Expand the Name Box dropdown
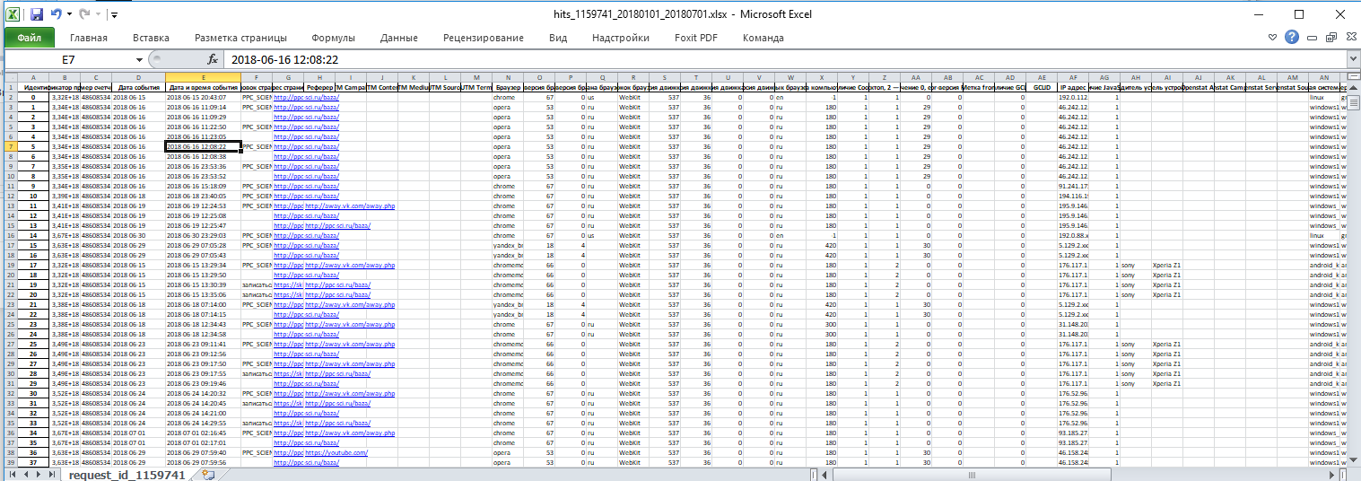 click(x=139, y=59)
